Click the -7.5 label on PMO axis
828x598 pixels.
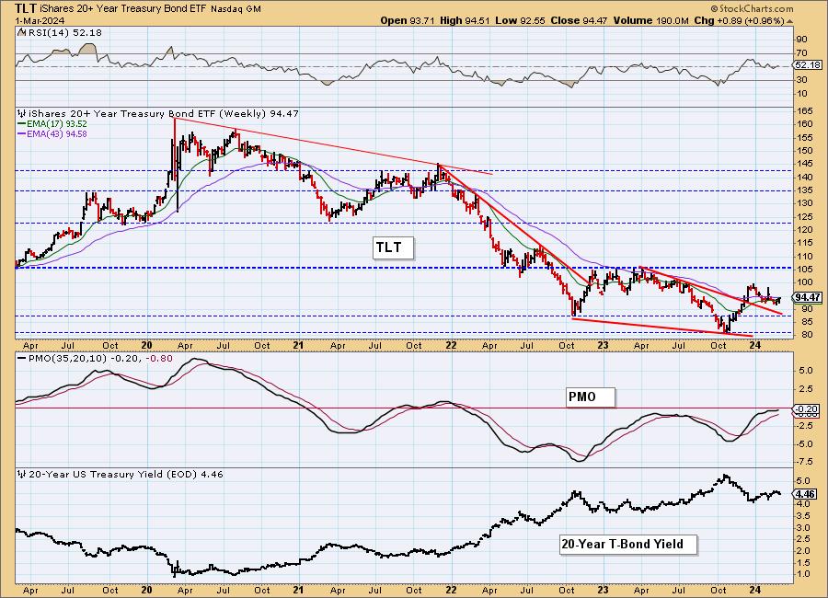[805, 462]
